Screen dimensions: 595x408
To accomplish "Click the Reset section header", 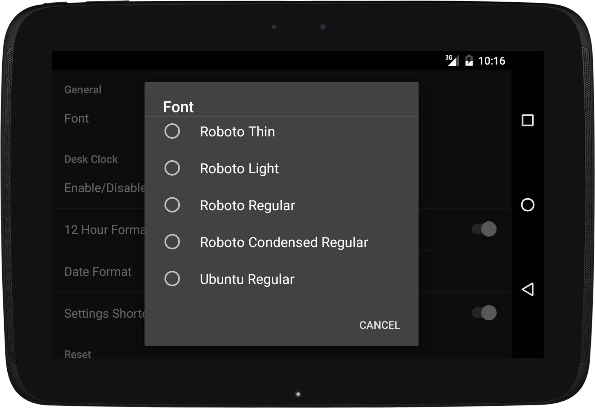I will tap(78, 354).
